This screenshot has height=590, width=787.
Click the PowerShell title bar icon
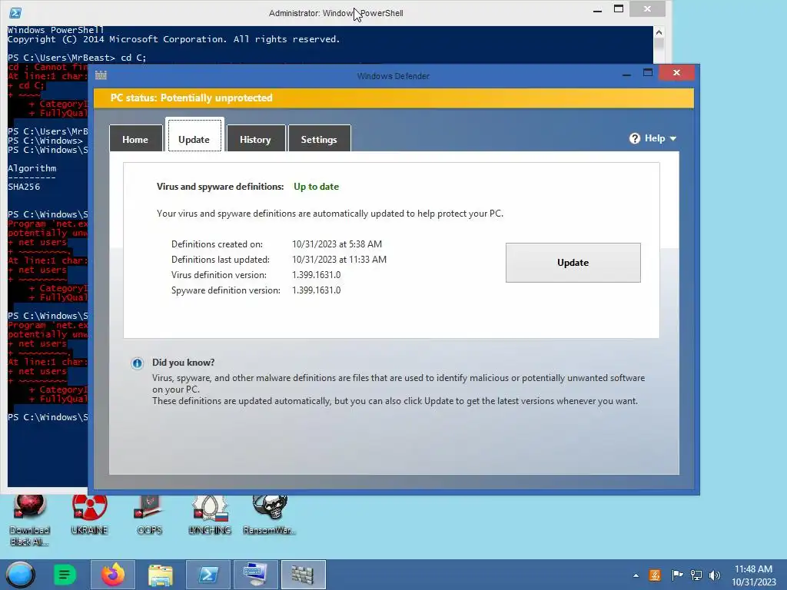click(15, 12)
